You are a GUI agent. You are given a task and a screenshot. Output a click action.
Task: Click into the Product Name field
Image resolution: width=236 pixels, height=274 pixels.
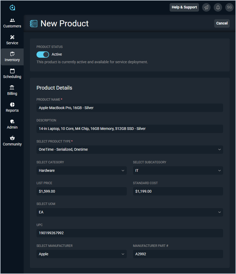tap(130, 108)
